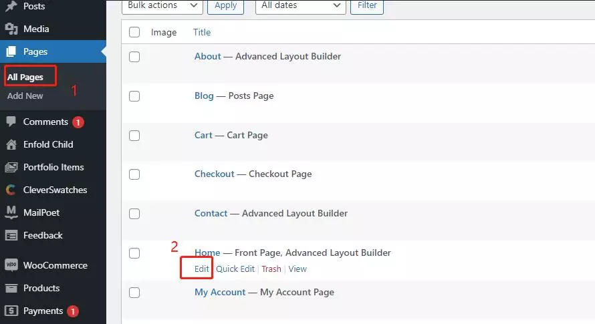Select the Cart page checkbox
This screenshot has height=324, width=595.
pos(134,136)
